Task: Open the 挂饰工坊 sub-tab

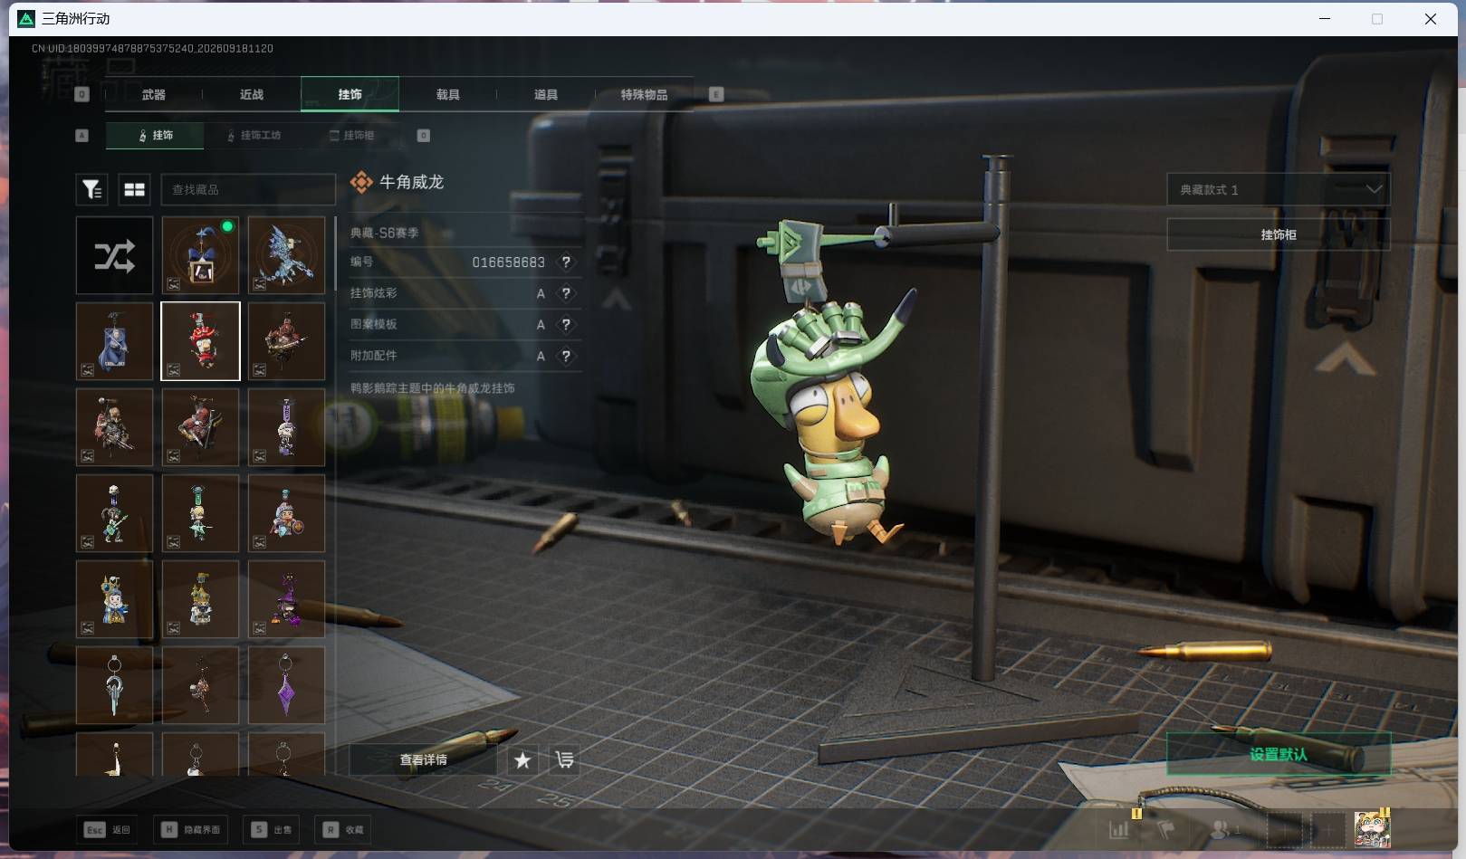Action: (254, 136)
